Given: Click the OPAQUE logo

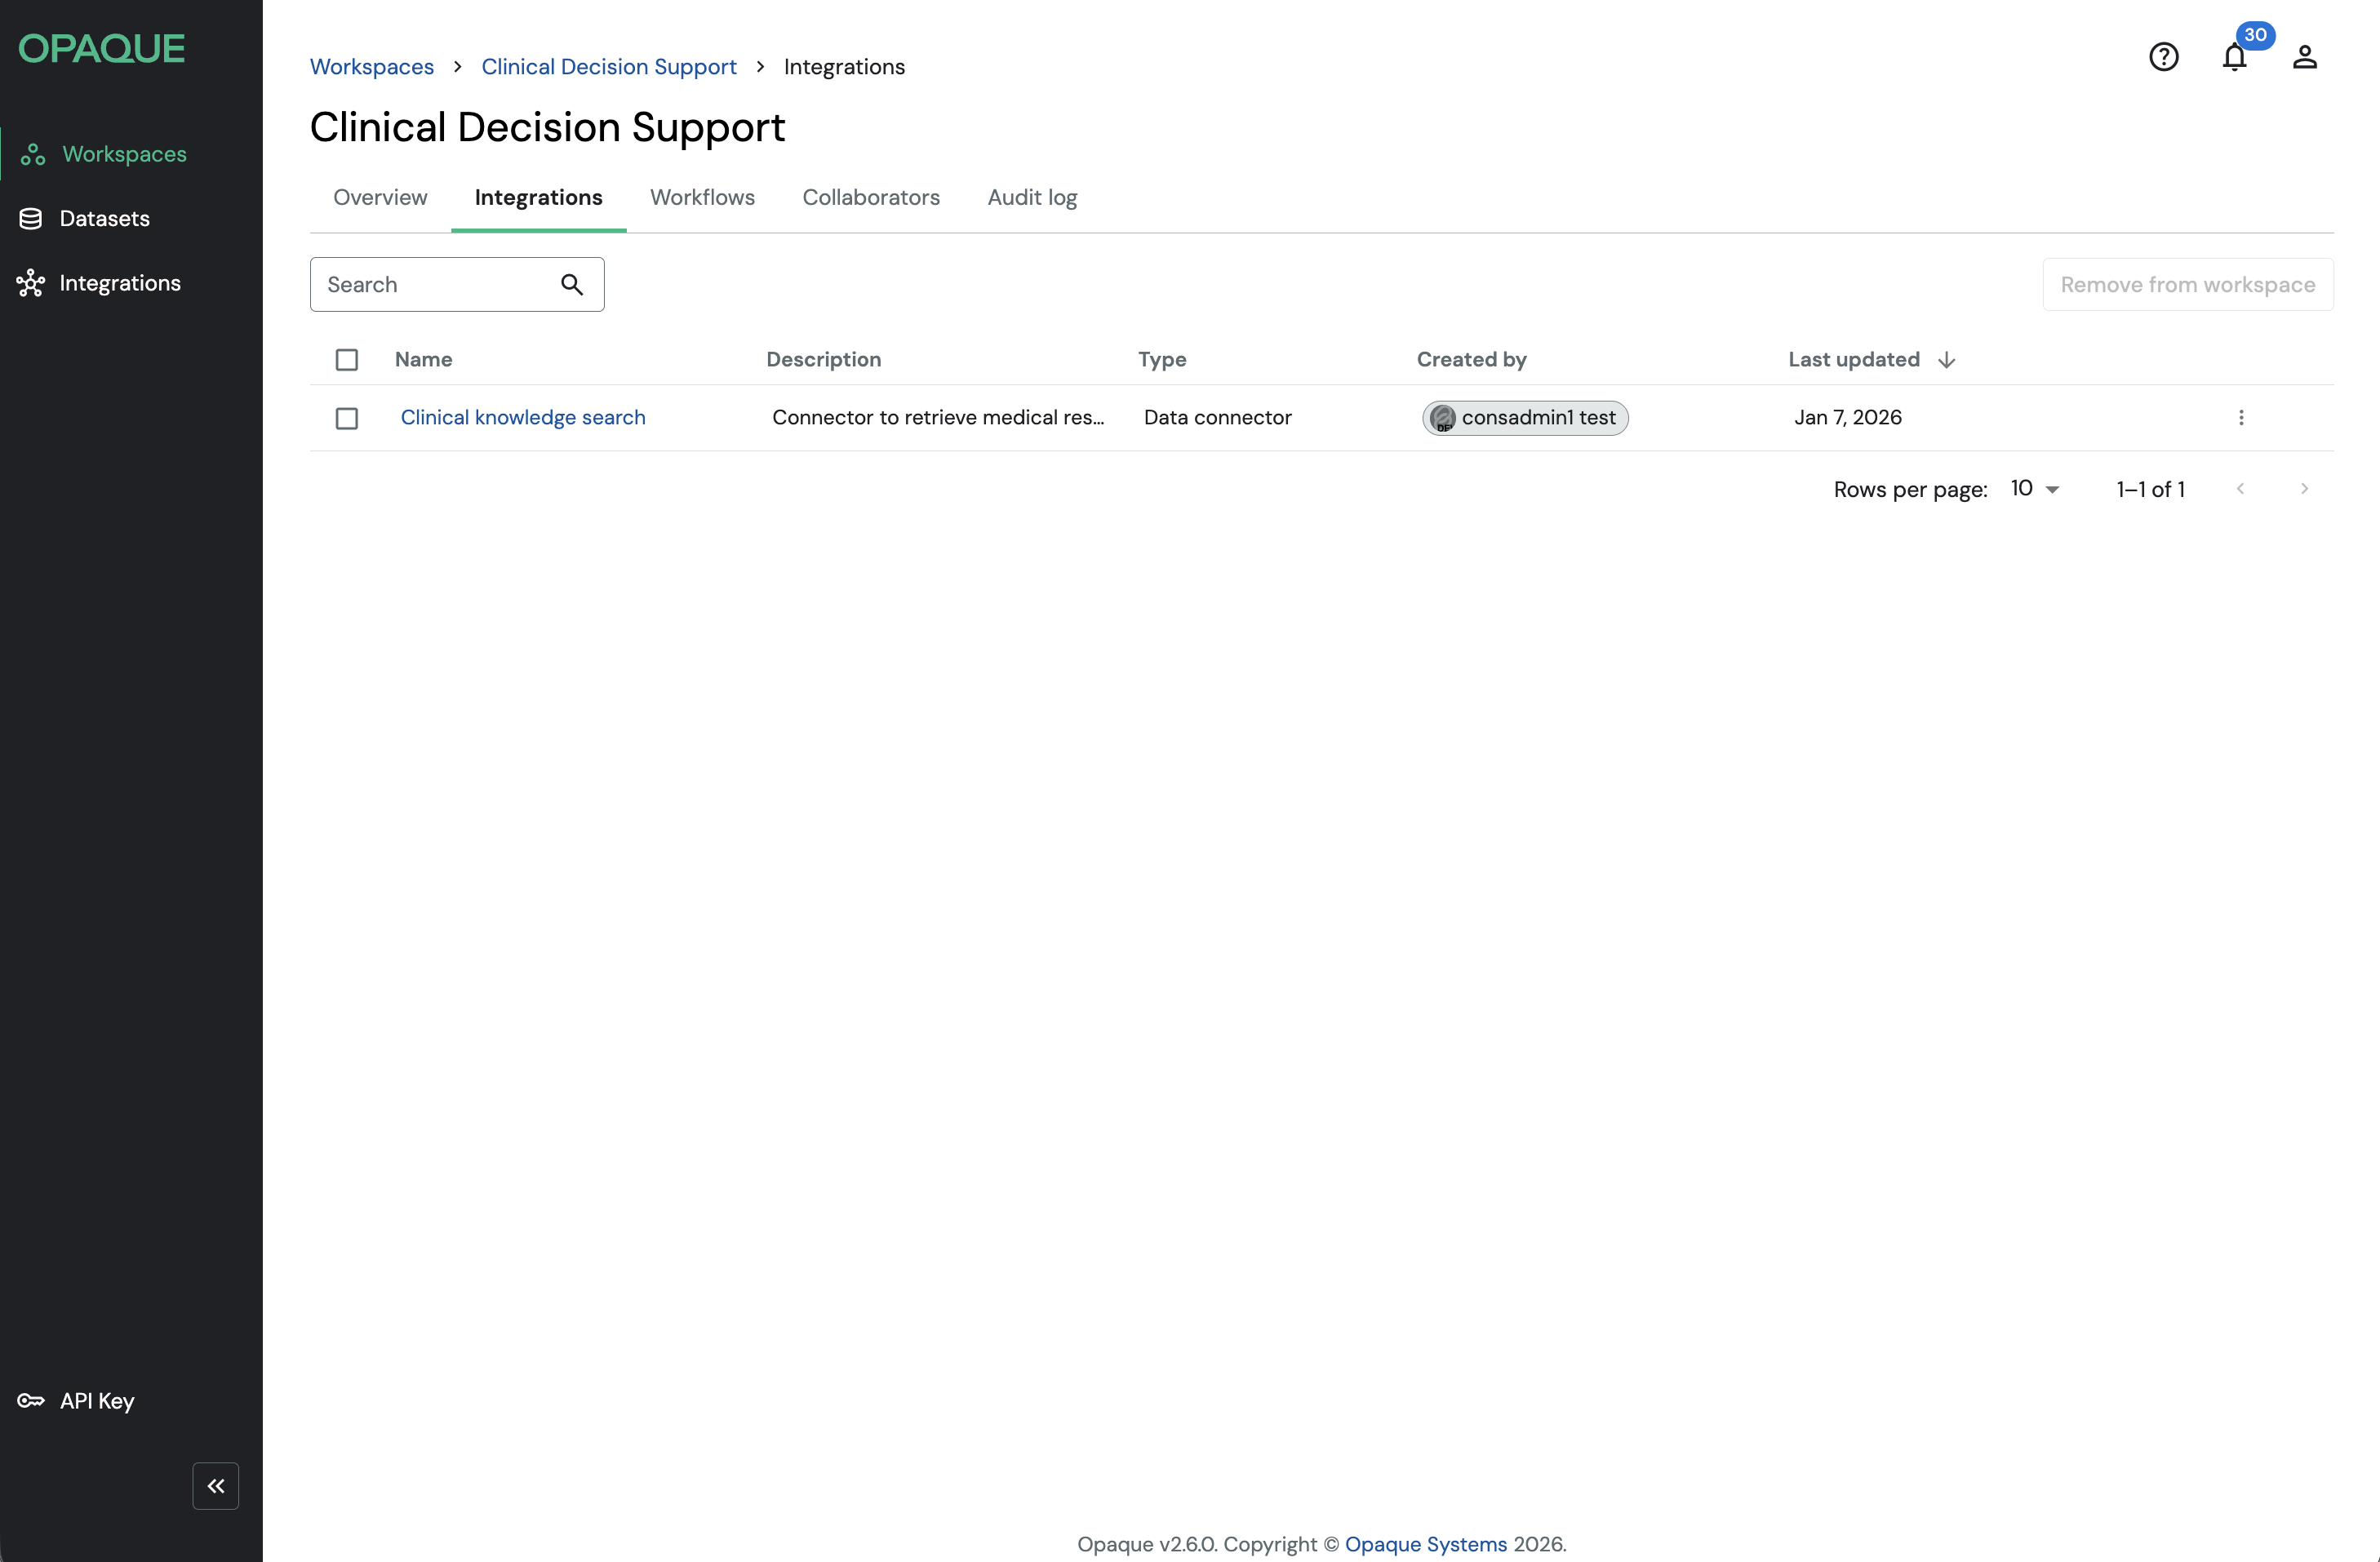Looking at the screenshot, I should point(101,48).
